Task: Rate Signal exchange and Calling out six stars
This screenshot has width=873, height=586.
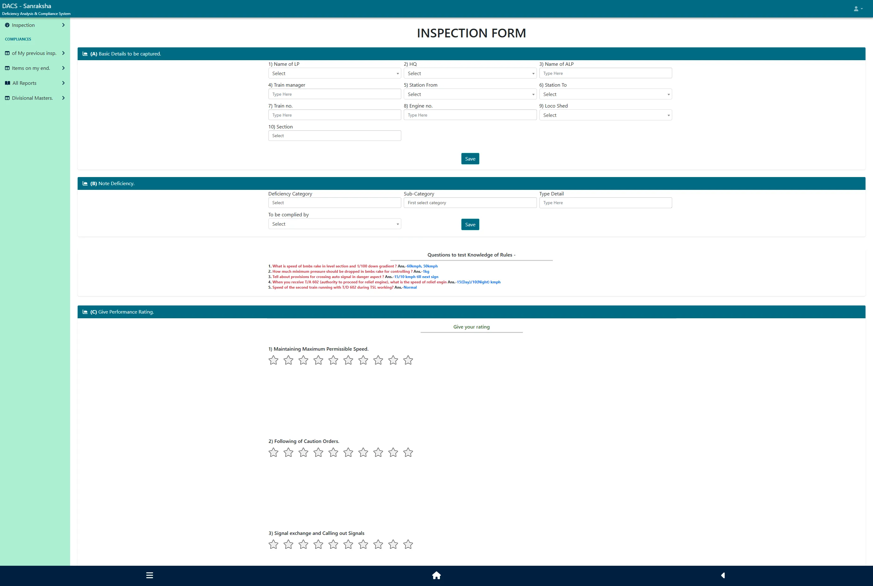Action: (348, 544)
